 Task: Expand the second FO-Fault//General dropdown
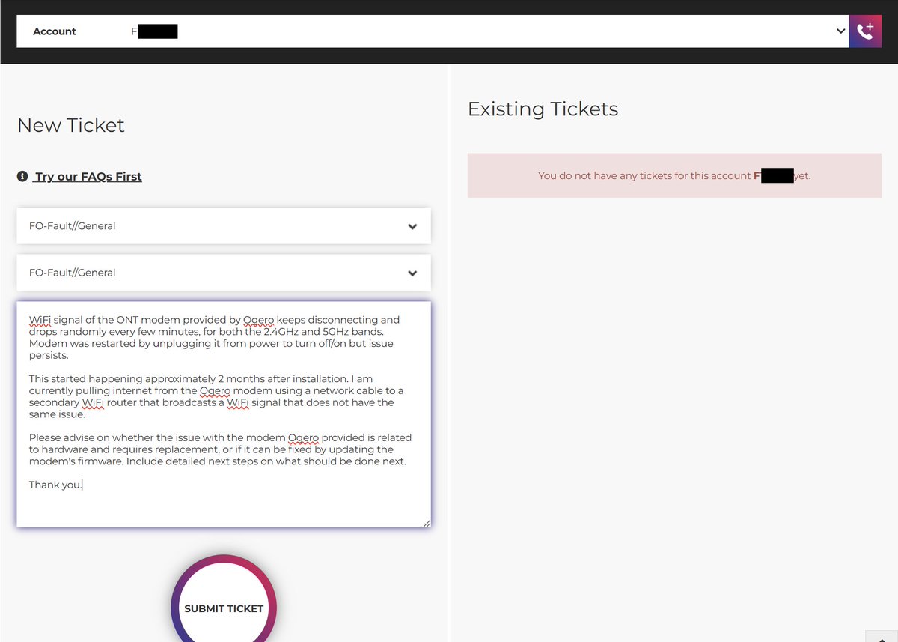224,273
